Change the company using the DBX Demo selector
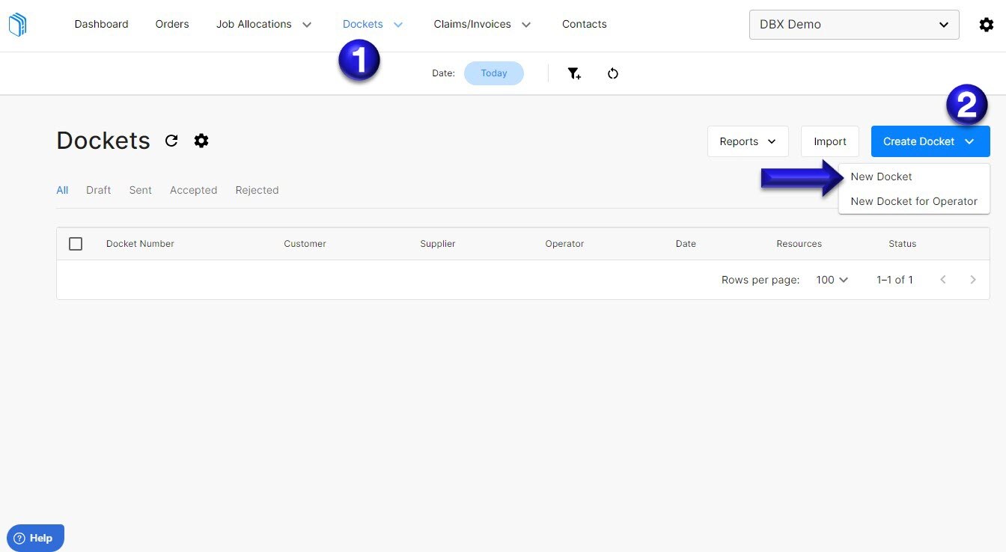This screenshot has height=552, width=1006. point(853,24)
